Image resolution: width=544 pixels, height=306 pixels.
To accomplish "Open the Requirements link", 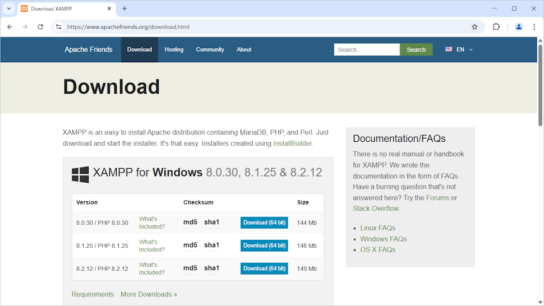I will (93, 294).
